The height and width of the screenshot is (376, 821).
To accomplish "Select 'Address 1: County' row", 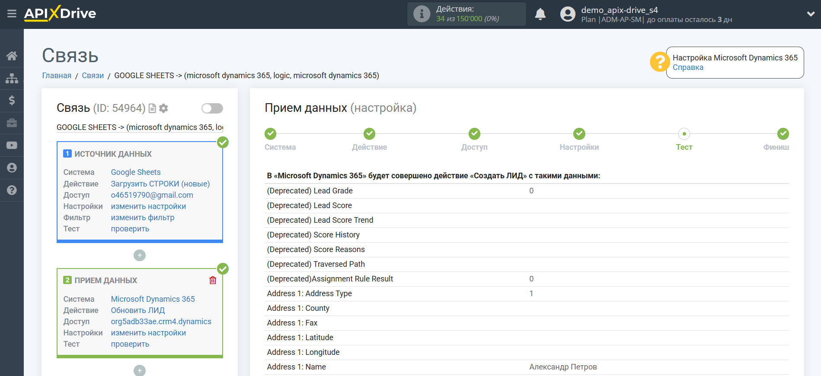I will tap(527, 308).
